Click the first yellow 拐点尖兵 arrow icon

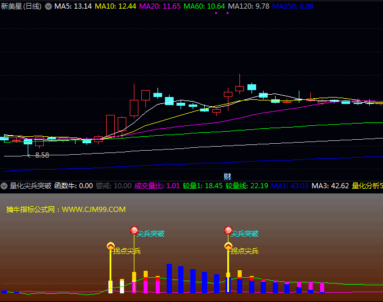click(110, 246)
